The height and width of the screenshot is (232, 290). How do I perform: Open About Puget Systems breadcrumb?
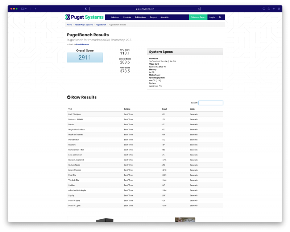[x=84, y=25]
